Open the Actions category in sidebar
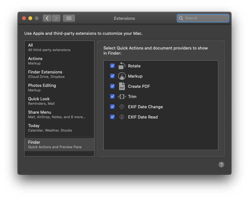 pos(59,61)
